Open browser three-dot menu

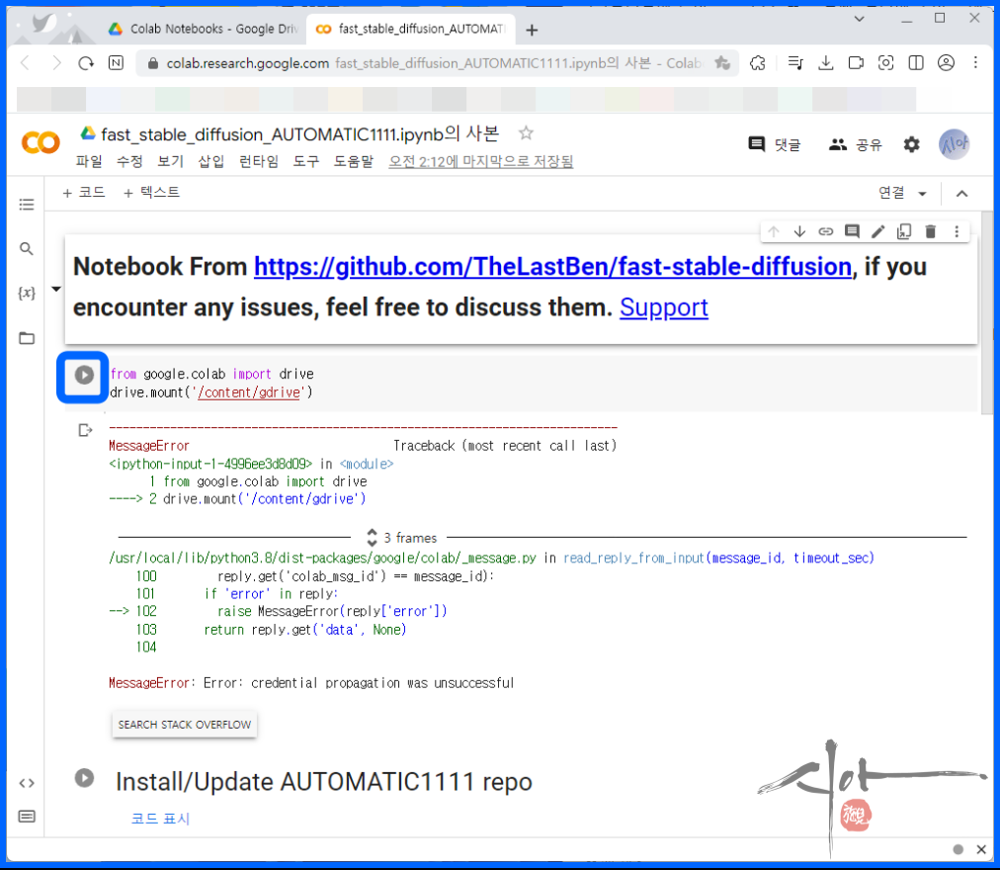tap(975, 62)
